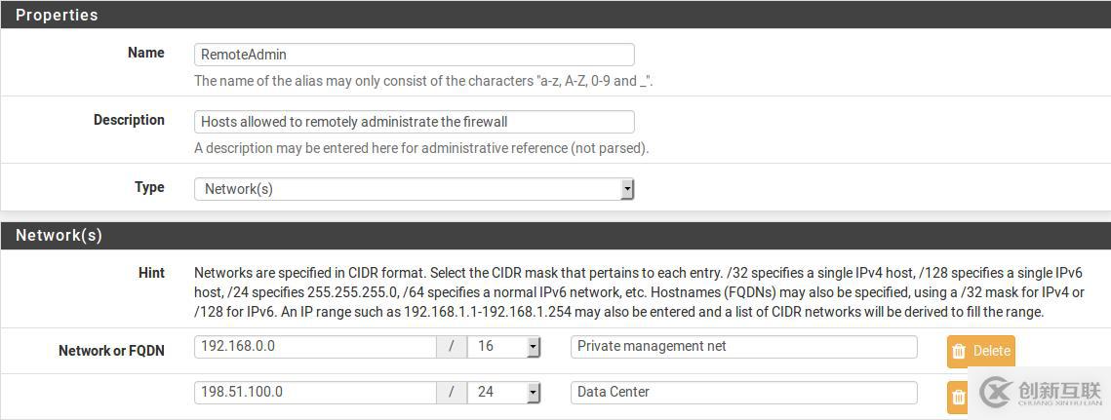Focus the alias Description text field
The width and height of the screenshot is (1111, 420).
(414, 122)
